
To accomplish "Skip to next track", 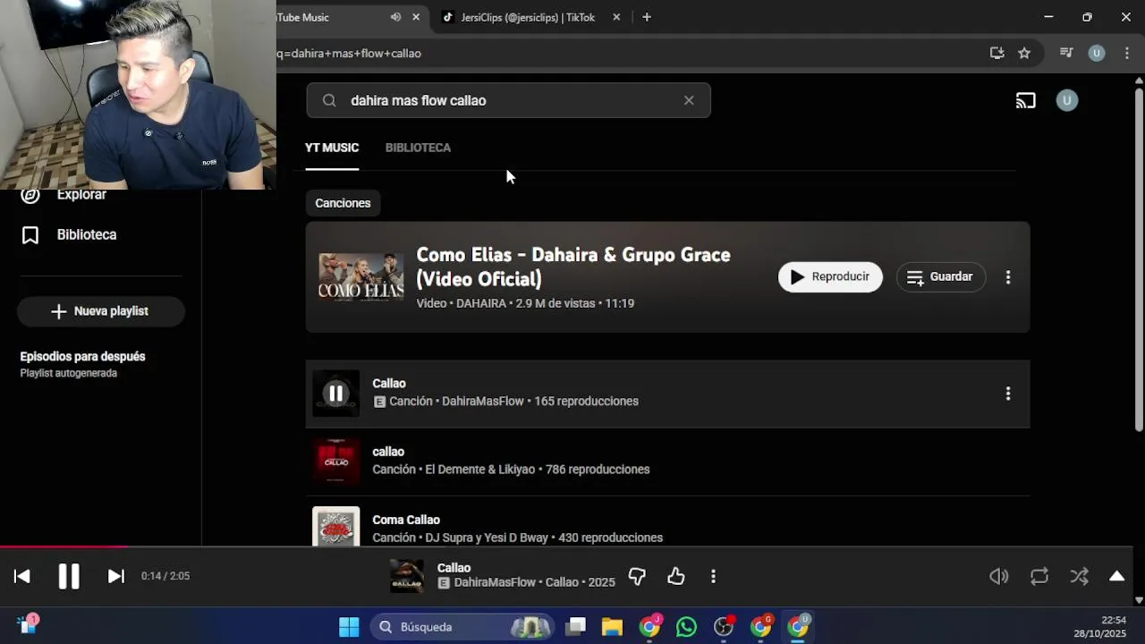I will pyautogui.click(x=116, y=576).
